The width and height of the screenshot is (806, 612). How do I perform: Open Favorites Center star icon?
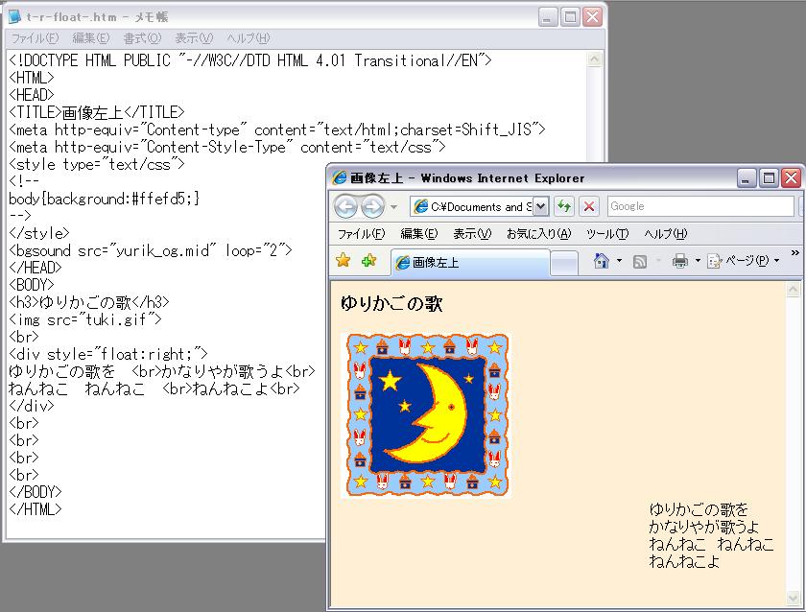pyautogui.click(x=343, y=261)
